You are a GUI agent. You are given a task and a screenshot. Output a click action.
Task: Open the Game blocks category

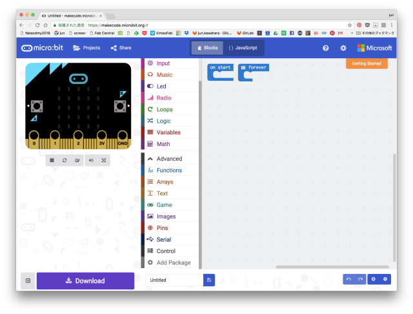[x=170, y=205]
